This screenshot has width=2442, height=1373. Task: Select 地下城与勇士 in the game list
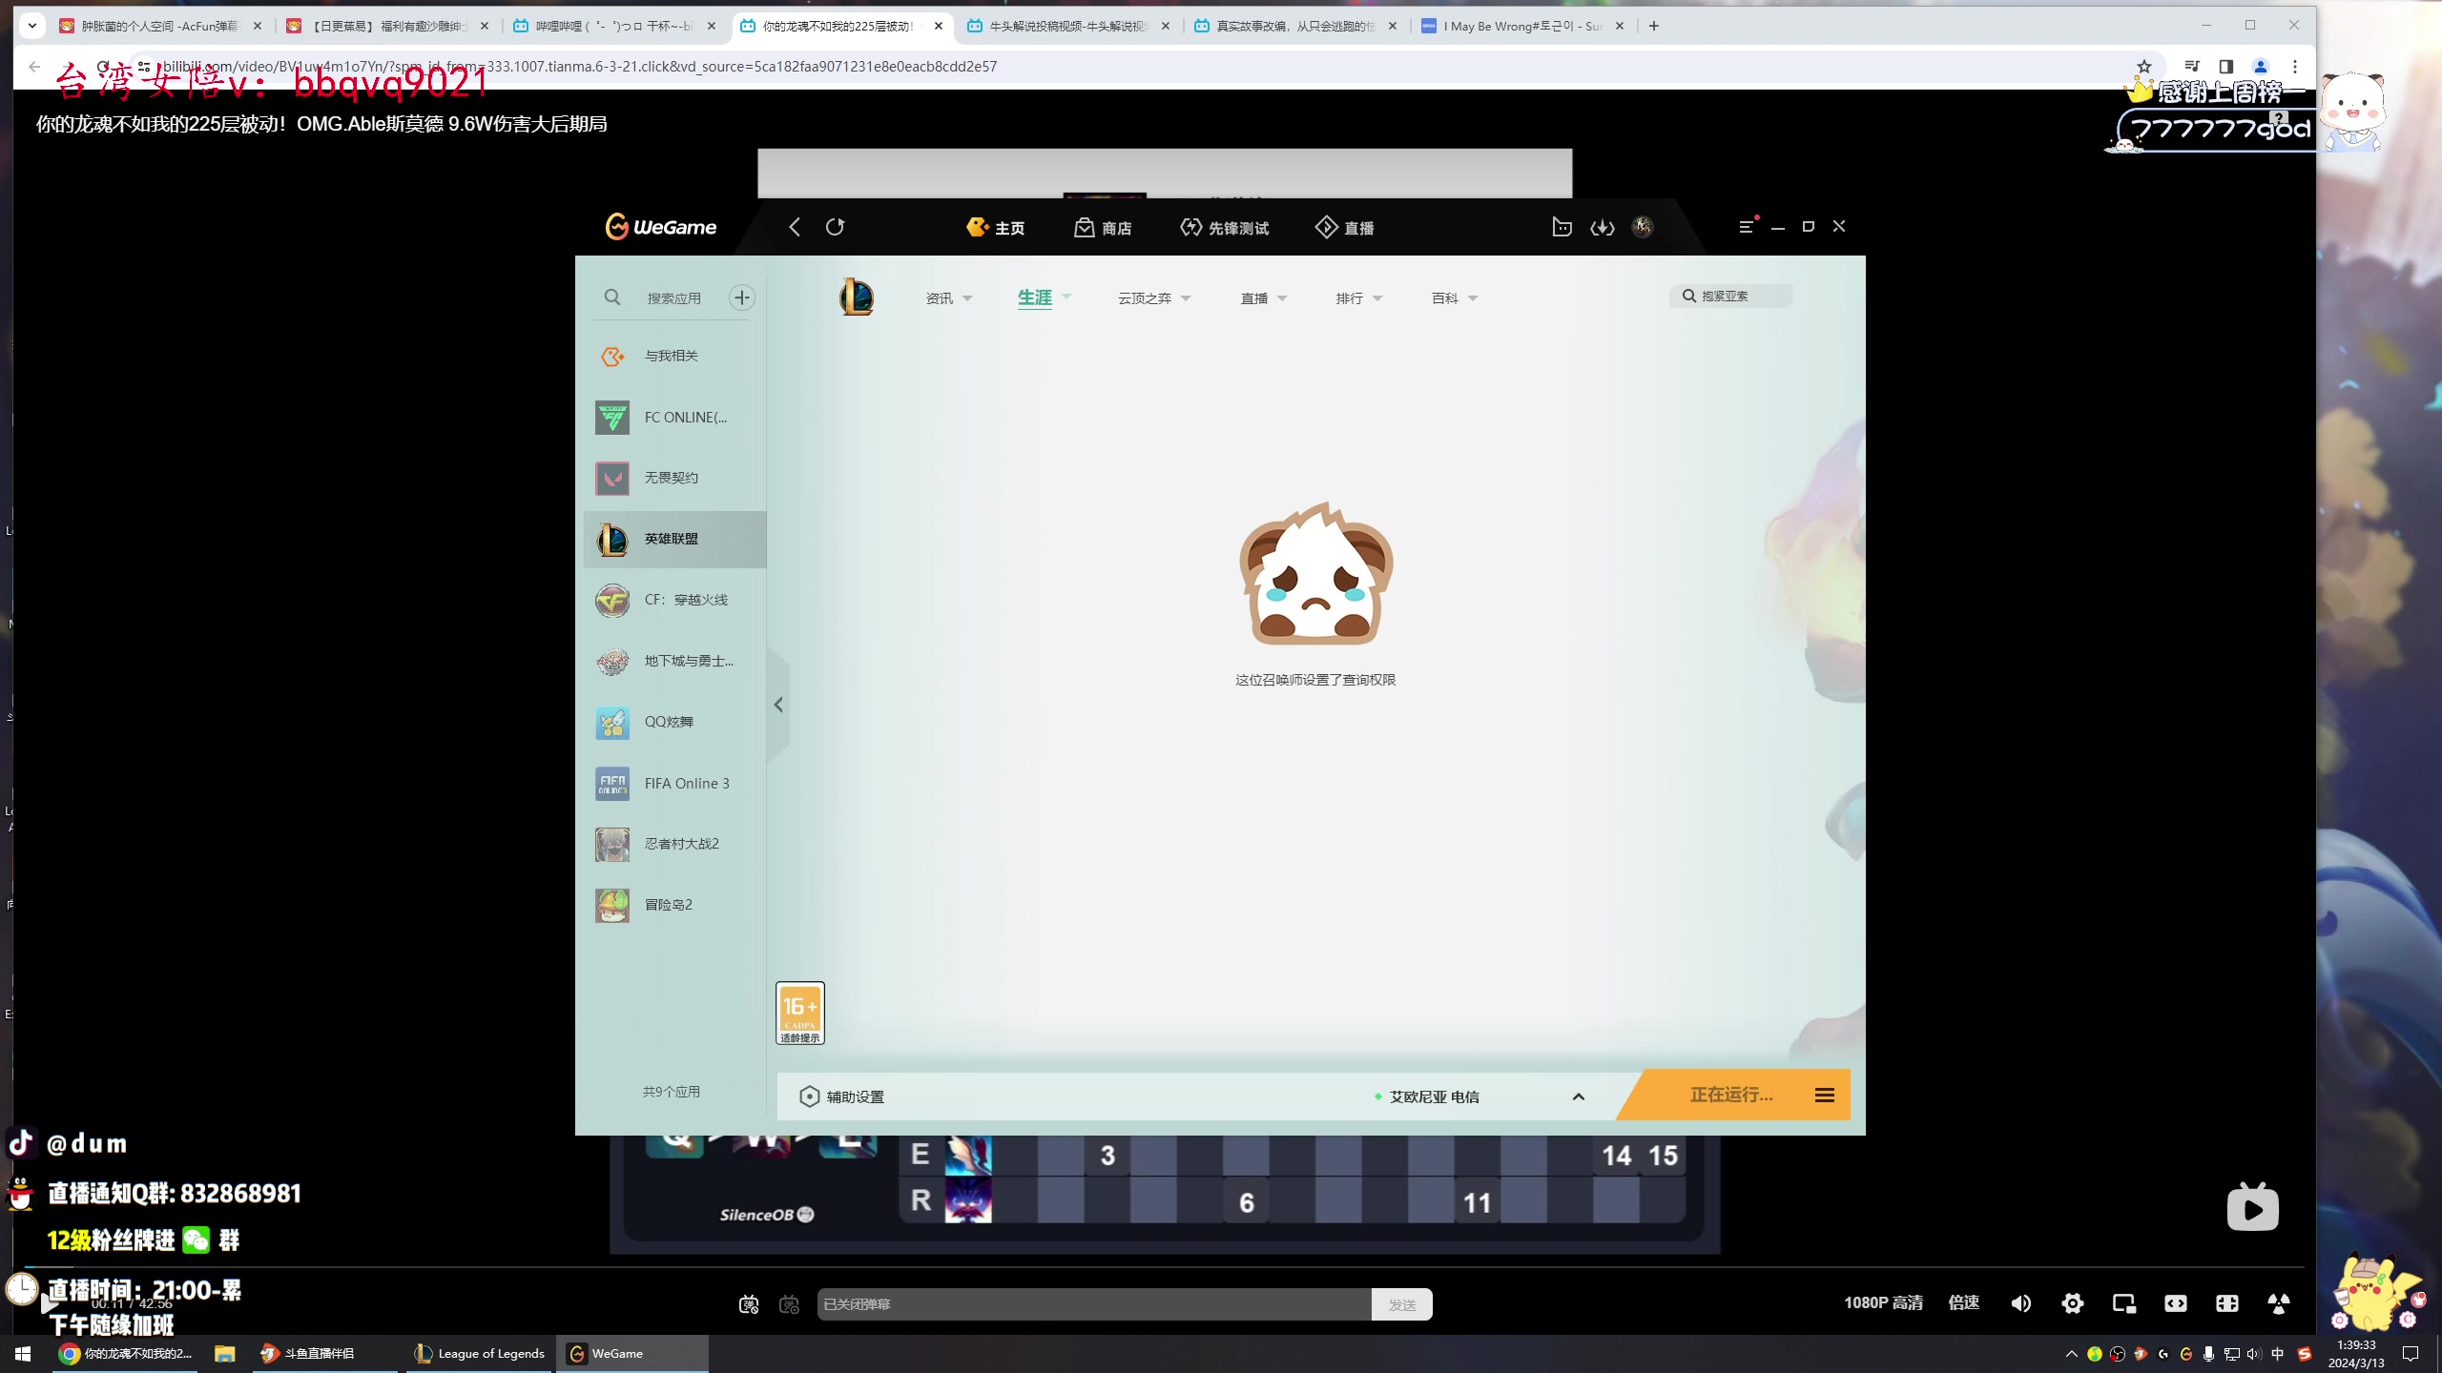(x=675, y=661)
